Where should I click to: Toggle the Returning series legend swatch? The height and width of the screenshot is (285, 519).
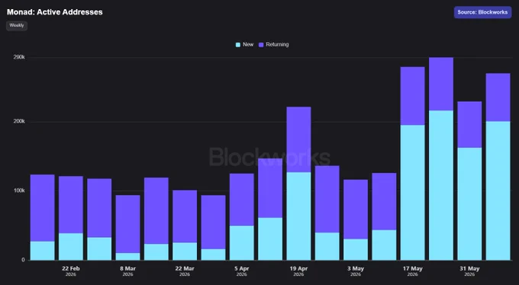(261, 45)
